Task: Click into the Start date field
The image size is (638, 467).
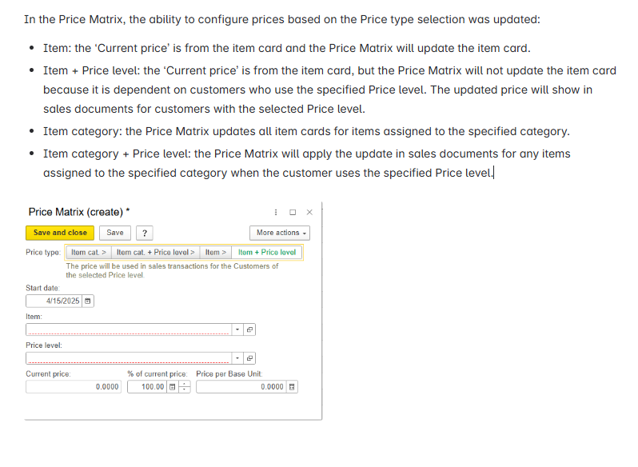Action: click(x=54, y=301)
